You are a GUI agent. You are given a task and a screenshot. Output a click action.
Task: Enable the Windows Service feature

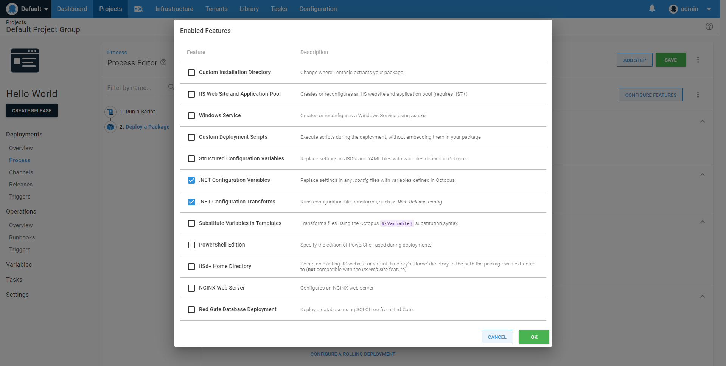coord(191,116)
